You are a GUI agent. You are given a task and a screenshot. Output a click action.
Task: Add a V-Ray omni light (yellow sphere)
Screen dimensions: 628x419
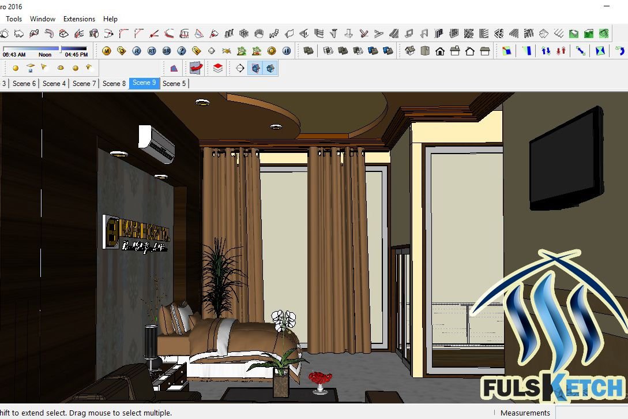pos(16,68)
